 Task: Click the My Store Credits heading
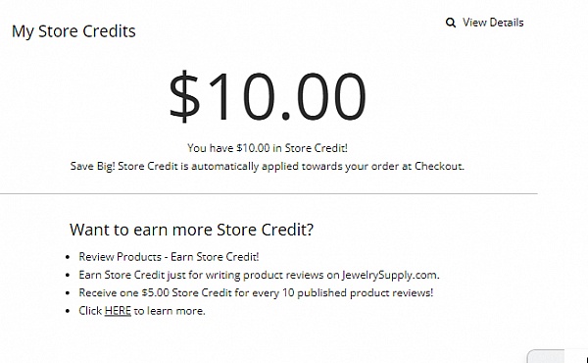pos(73,31)
